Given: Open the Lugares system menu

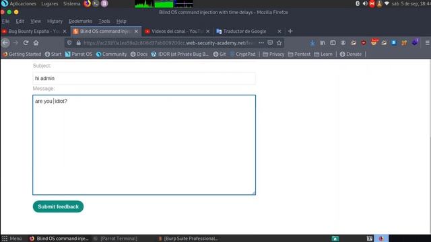Looking at the screenshot, I should coord(49,3).
